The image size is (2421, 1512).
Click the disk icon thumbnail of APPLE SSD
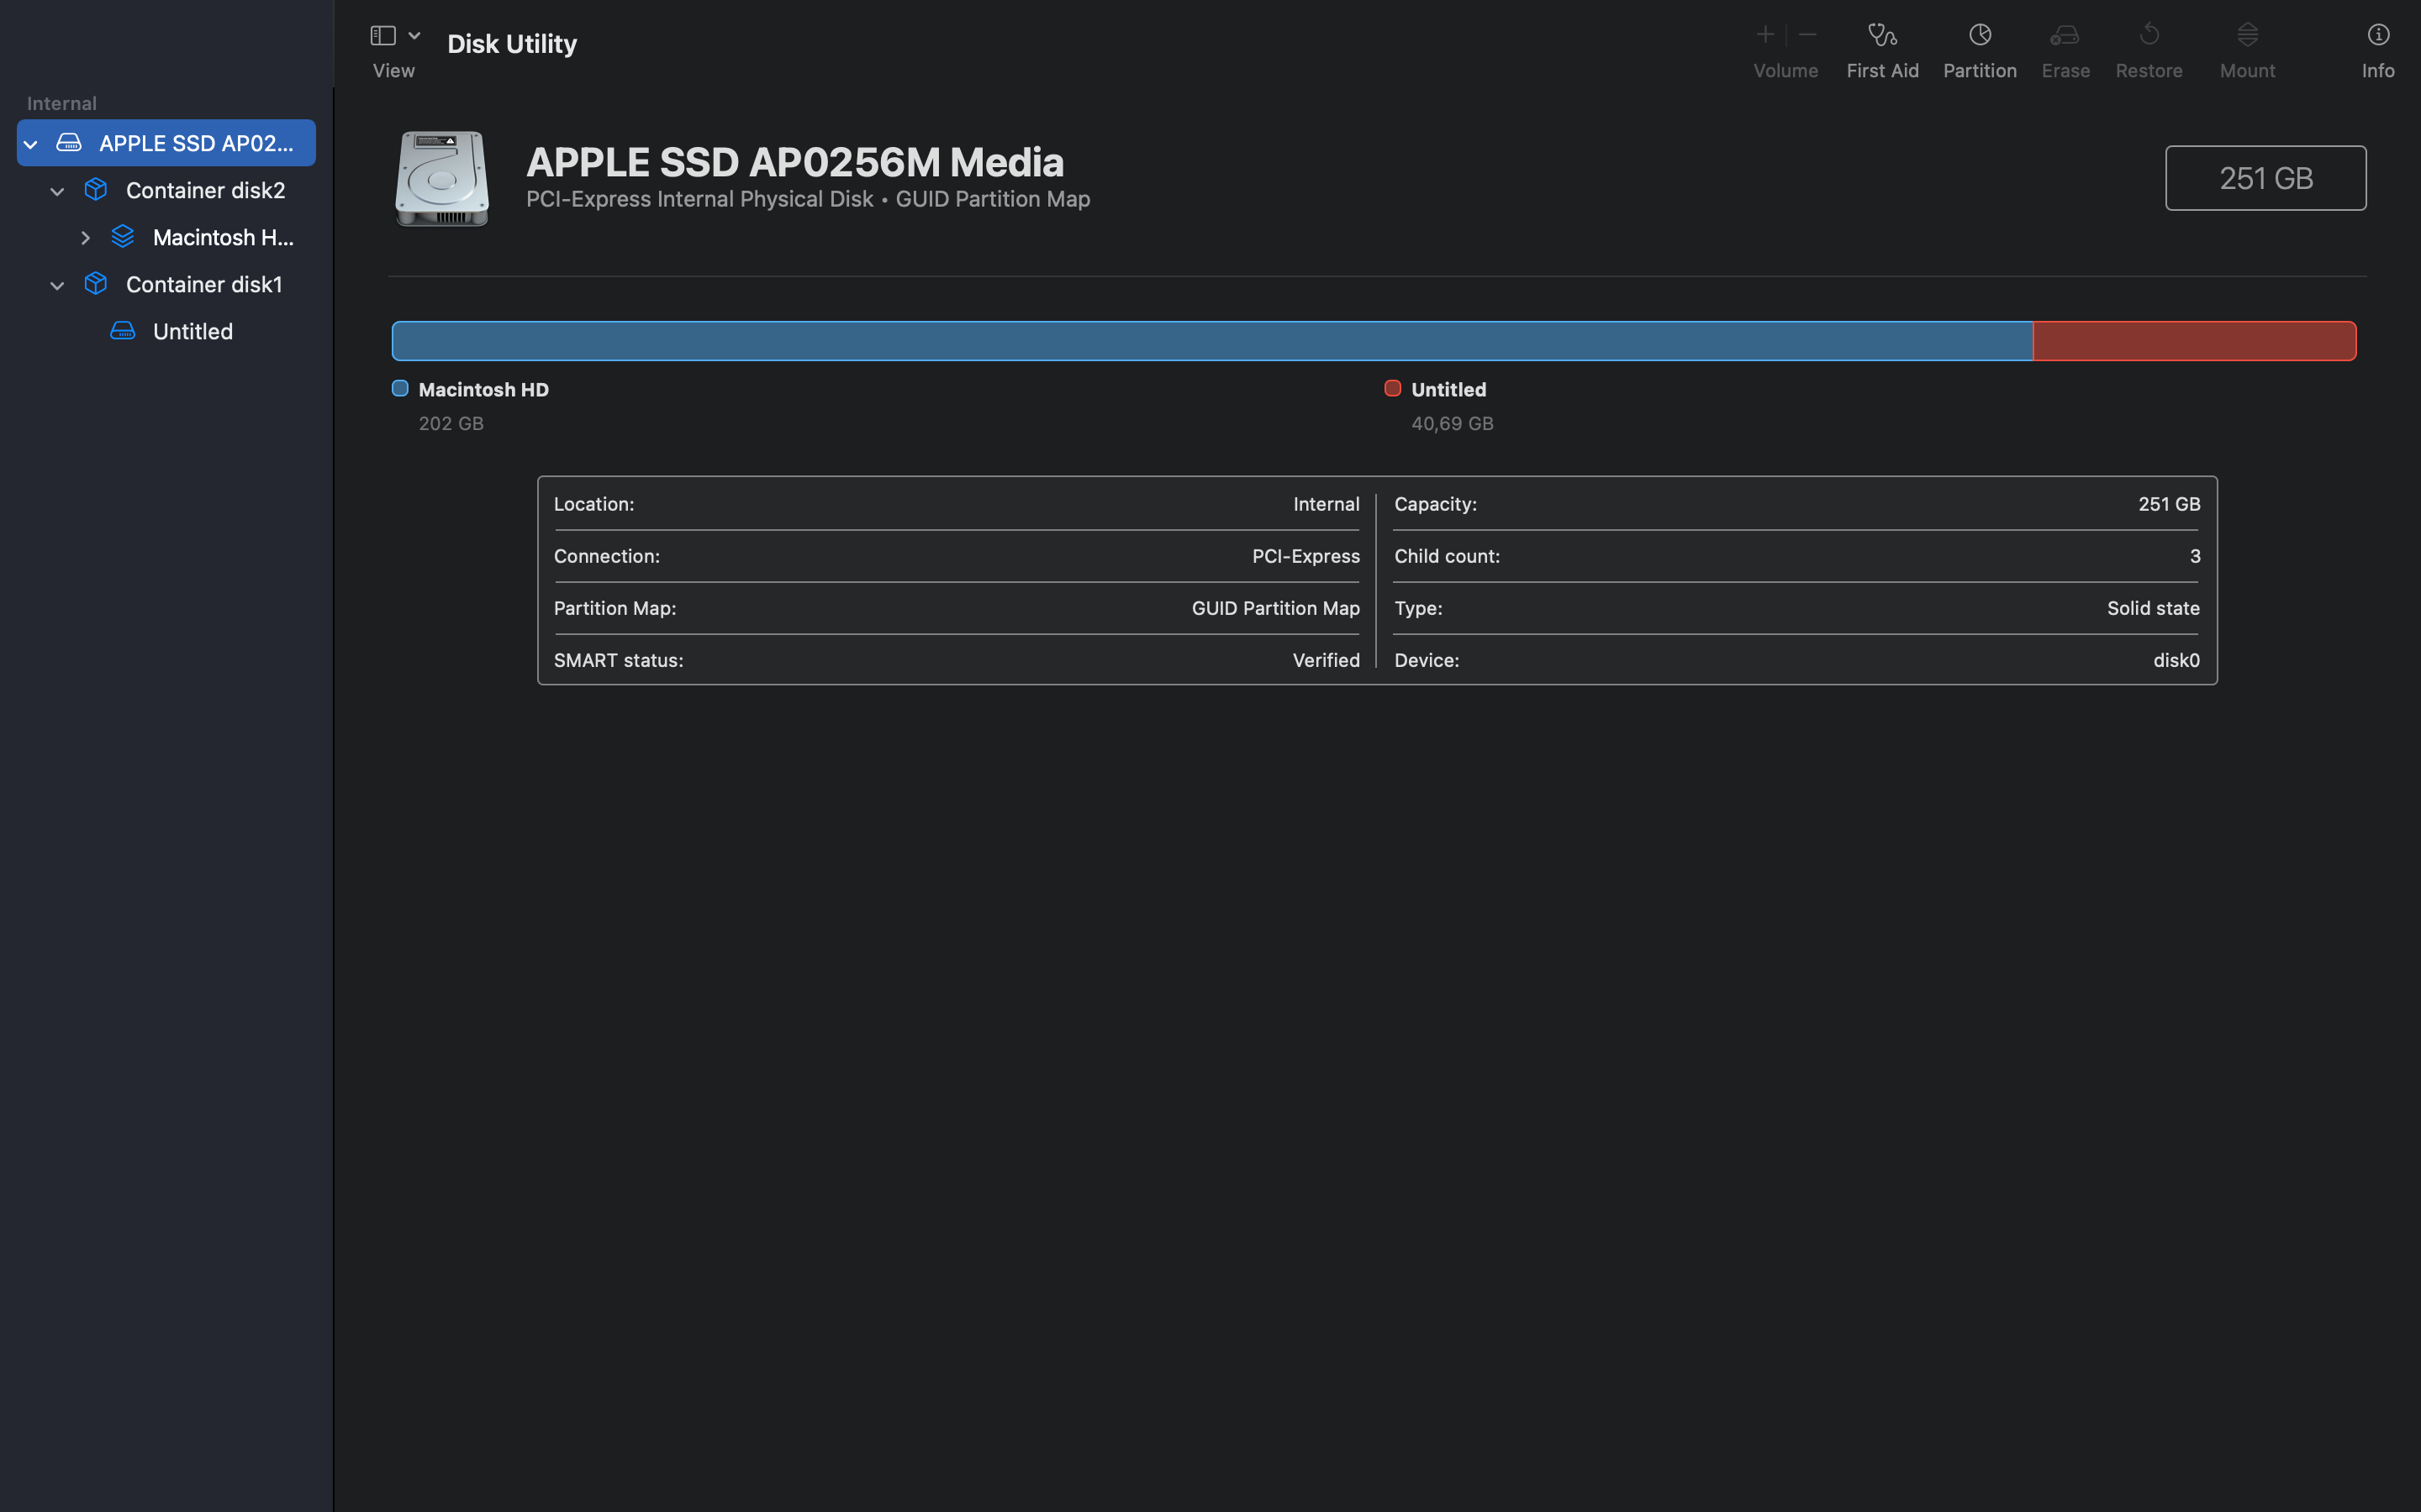[441, 179]
